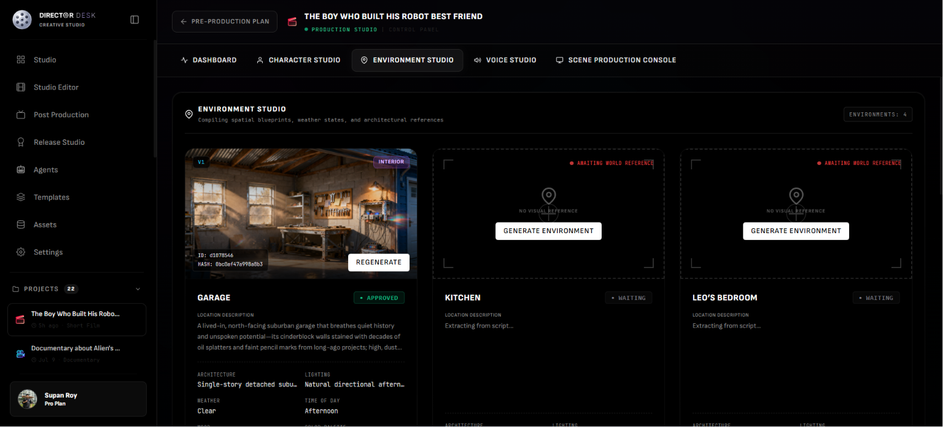The height and width of the screenshot is (427, 943).
Task: Click the Environments: 4 counter badge
Action: [x=878, y=114]
